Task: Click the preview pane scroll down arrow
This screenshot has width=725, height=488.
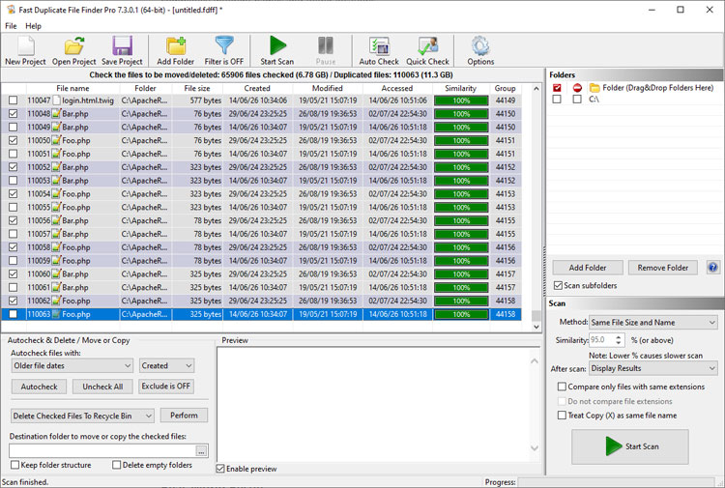Action: coord(535,448)
